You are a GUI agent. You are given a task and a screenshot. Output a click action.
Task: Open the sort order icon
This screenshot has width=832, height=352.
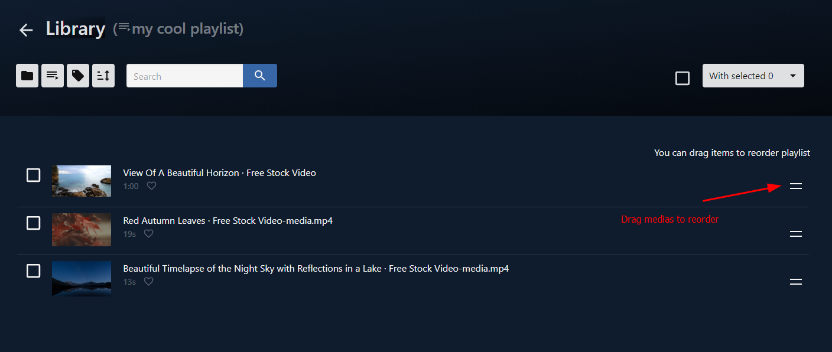(103, 76)
